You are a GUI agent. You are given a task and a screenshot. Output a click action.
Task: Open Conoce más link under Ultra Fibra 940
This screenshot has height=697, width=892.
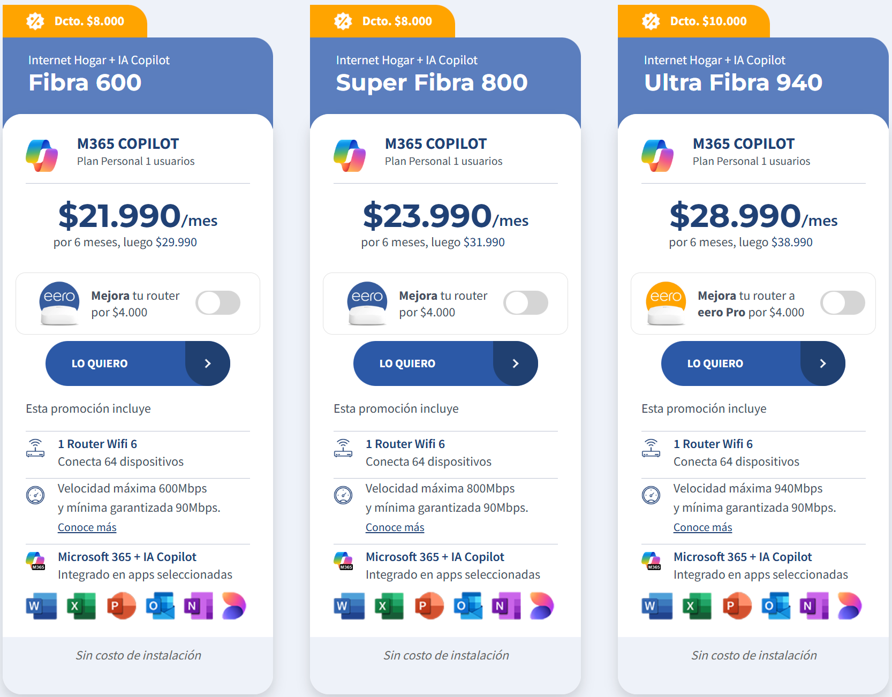[x=702, y=527]
